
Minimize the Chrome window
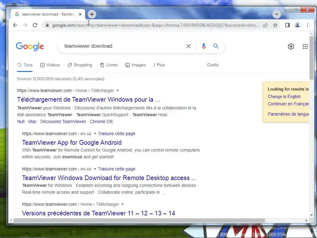(288, 10)
